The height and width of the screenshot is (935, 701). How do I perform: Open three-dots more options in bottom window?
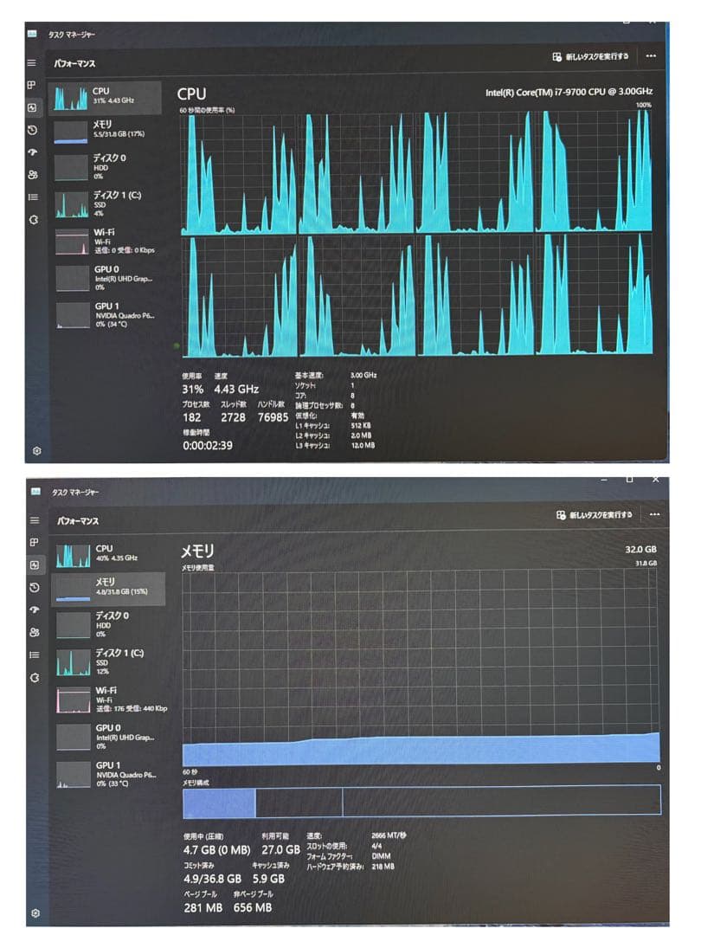(654, 514)
